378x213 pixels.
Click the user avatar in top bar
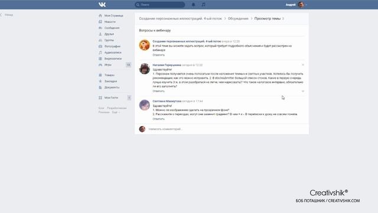pos(301,5)
